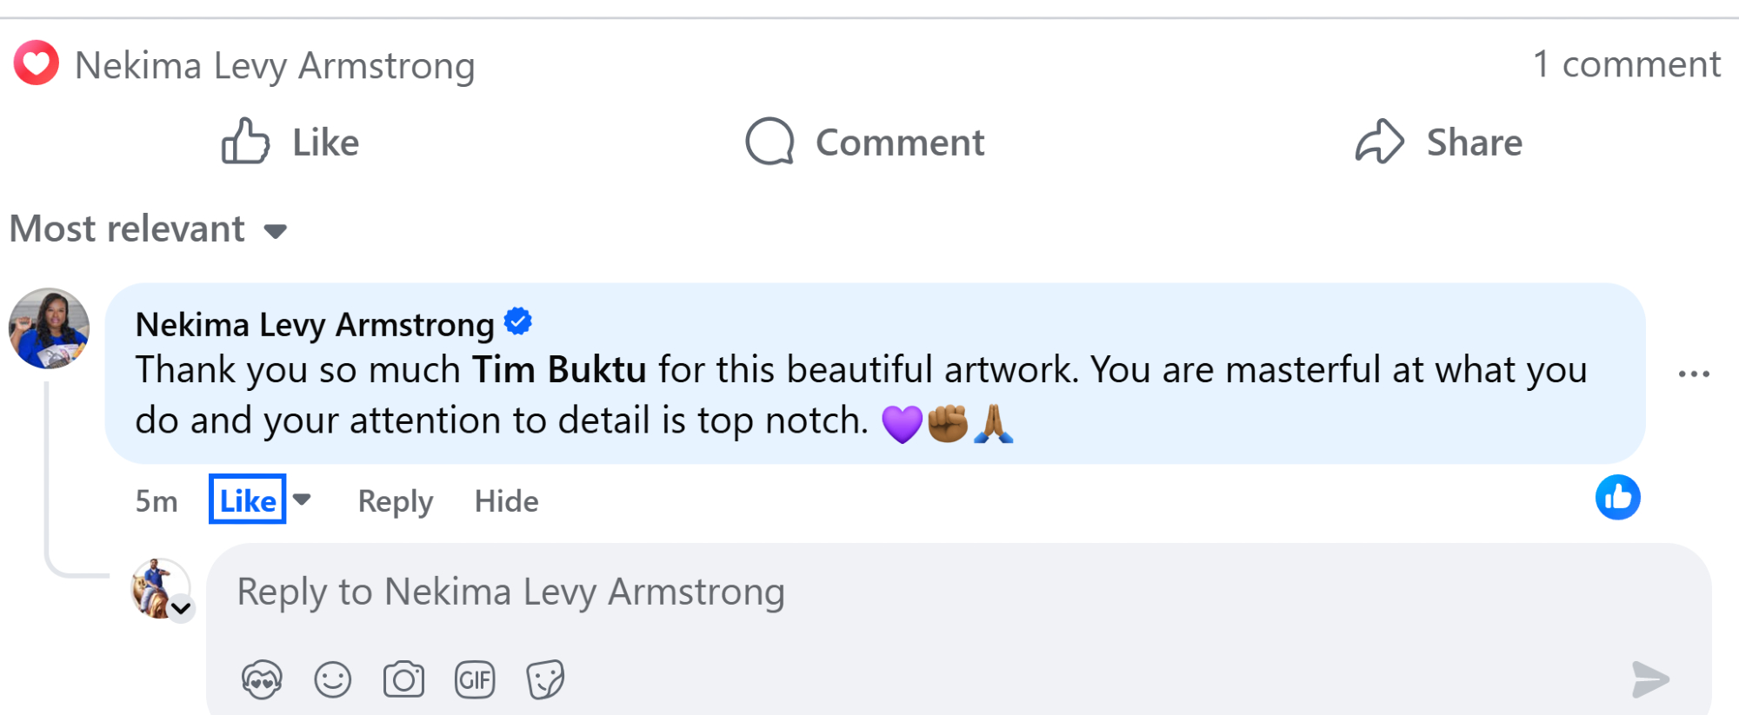Reply to Nekima's comment
Image resolution: width=1739 pixels, height=715 pixels.
396,501
